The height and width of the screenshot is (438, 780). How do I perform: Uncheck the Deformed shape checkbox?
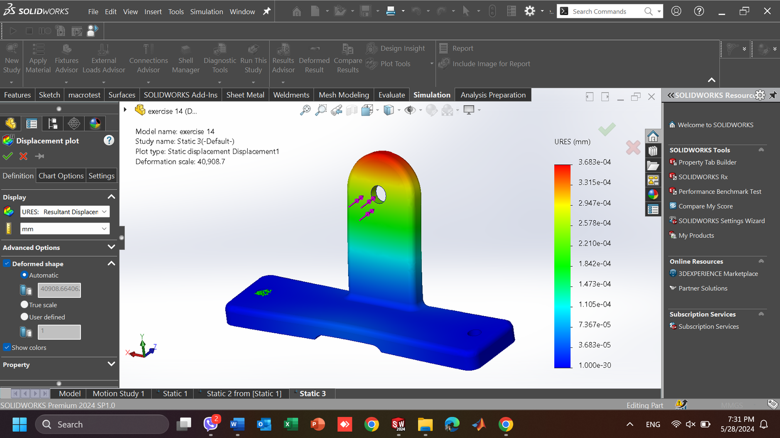tap(7, 264)
